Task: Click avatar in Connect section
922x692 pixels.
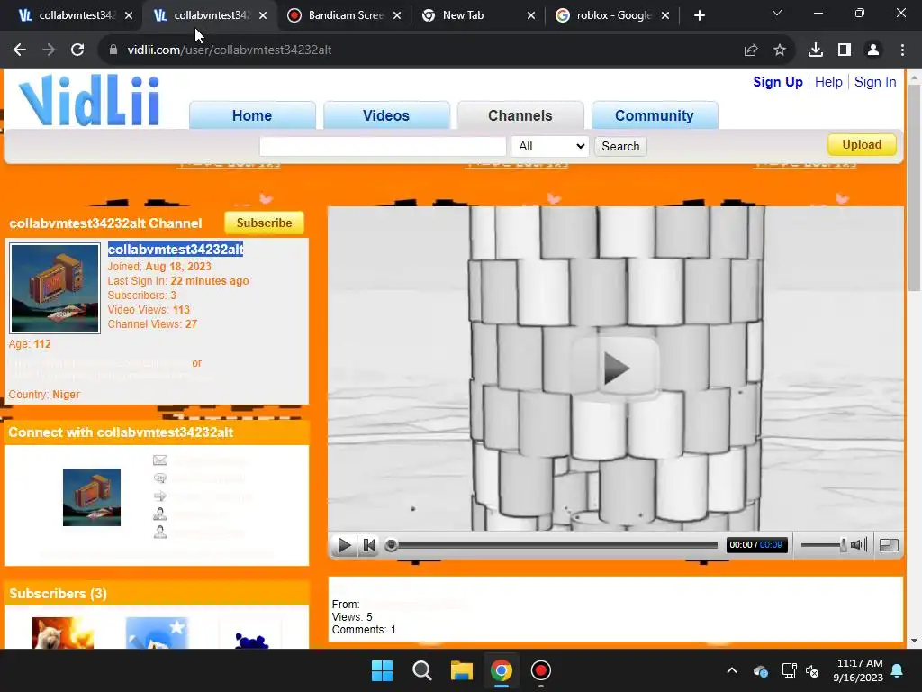Action: [x=92, y=497]
